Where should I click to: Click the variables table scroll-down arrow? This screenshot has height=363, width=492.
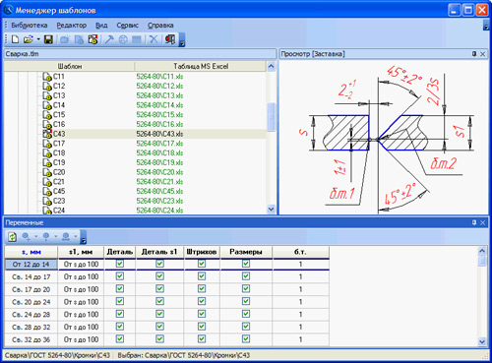pos(482,341)
